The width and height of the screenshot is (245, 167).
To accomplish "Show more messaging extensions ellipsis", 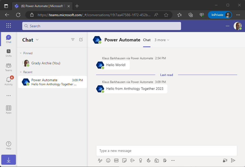I will tap(173, 160).
